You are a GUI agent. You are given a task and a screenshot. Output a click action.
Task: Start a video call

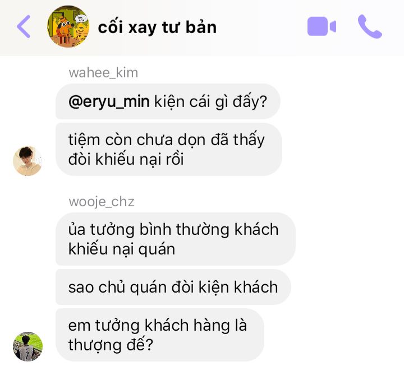tap(322, 26)
